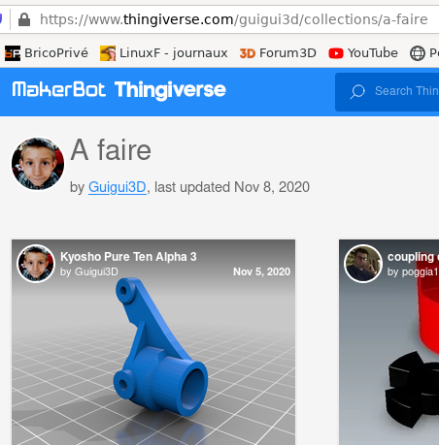
Task: Focus the Search Thingiverse field
Action: pyautogui.click(x=387, y=92)
